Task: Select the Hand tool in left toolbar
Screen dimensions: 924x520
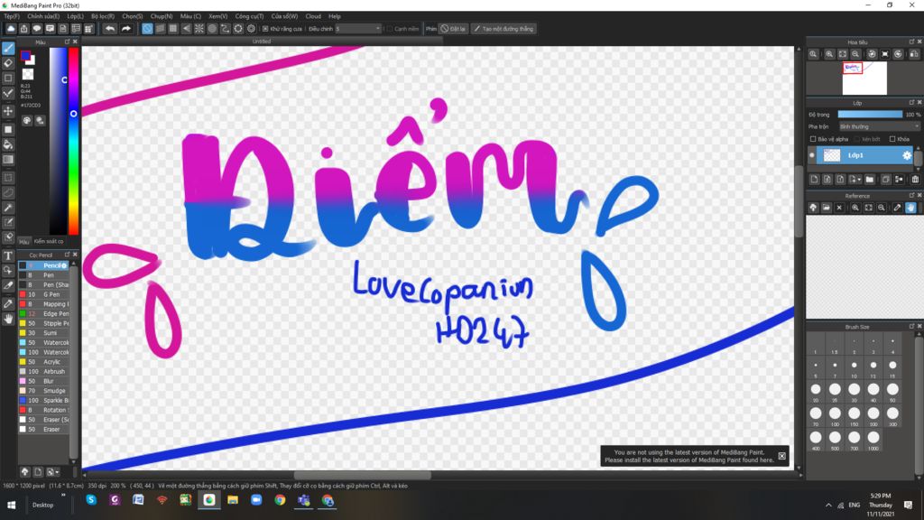Action: [8, 319]
